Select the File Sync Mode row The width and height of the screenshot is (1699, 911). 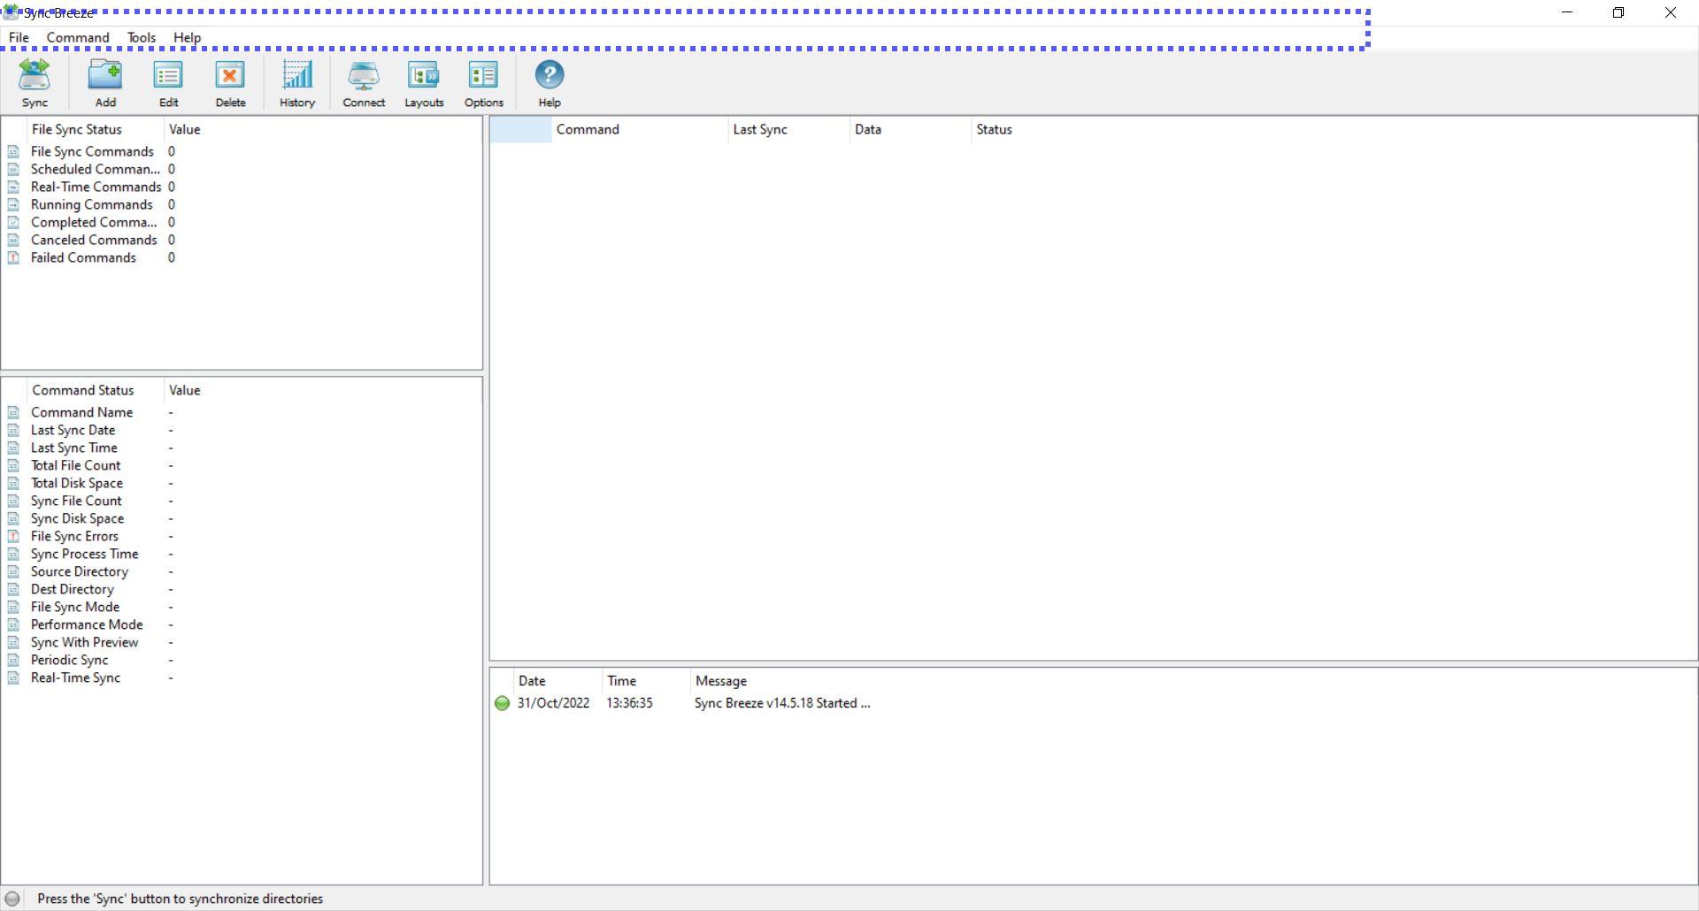[x=242, y=607]
